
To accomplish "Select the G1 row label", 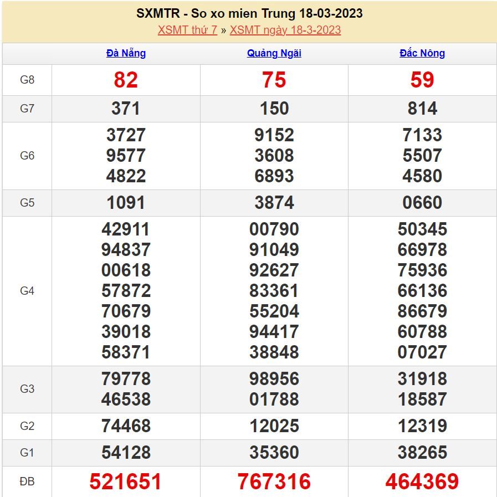I will [x=27, y=453].
